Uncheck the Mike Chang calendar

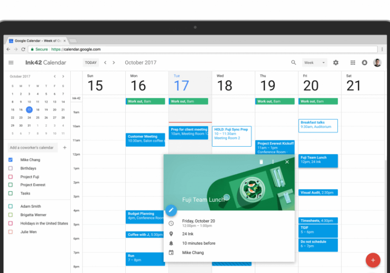coord(10,159)
